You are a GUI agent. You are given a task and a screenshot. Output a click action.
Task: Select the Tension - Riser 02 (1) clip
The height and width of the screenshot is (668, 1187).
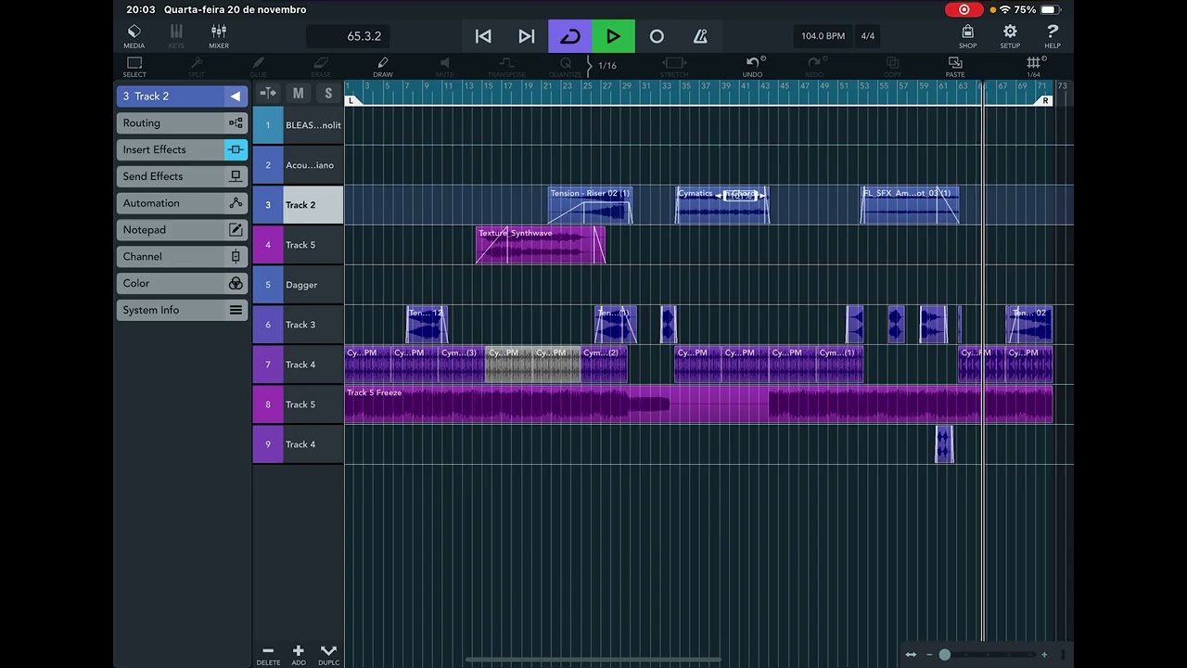coord(591,205)
